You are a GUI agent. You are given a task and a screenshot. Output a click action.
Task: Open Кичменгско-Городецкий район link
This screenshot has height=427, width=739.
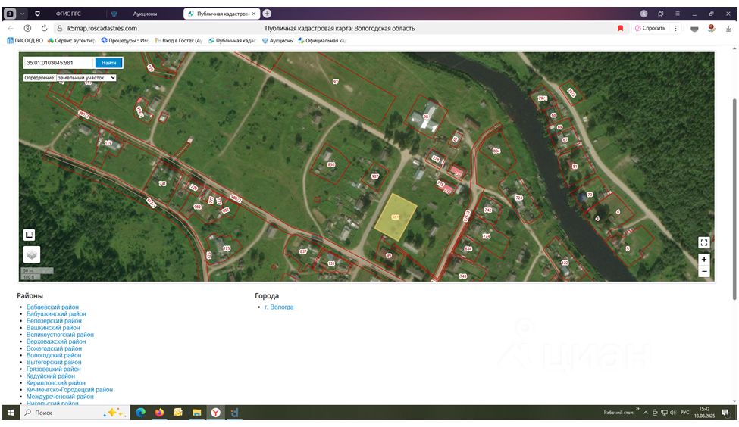(69, 390)
